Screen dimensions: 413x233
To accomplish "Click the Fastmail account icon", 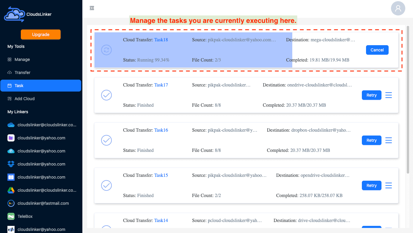I will [x=11, y=203].
